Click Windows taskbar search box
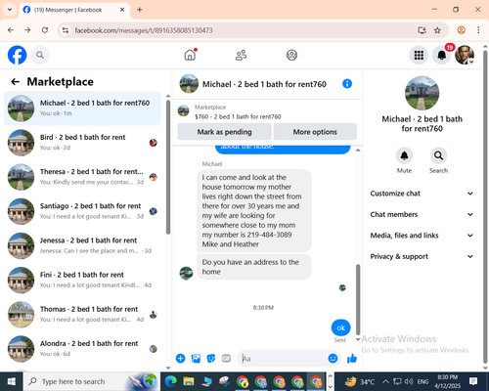Image resolution: width=489 pixels, height=391 pixels. [91, 381]
